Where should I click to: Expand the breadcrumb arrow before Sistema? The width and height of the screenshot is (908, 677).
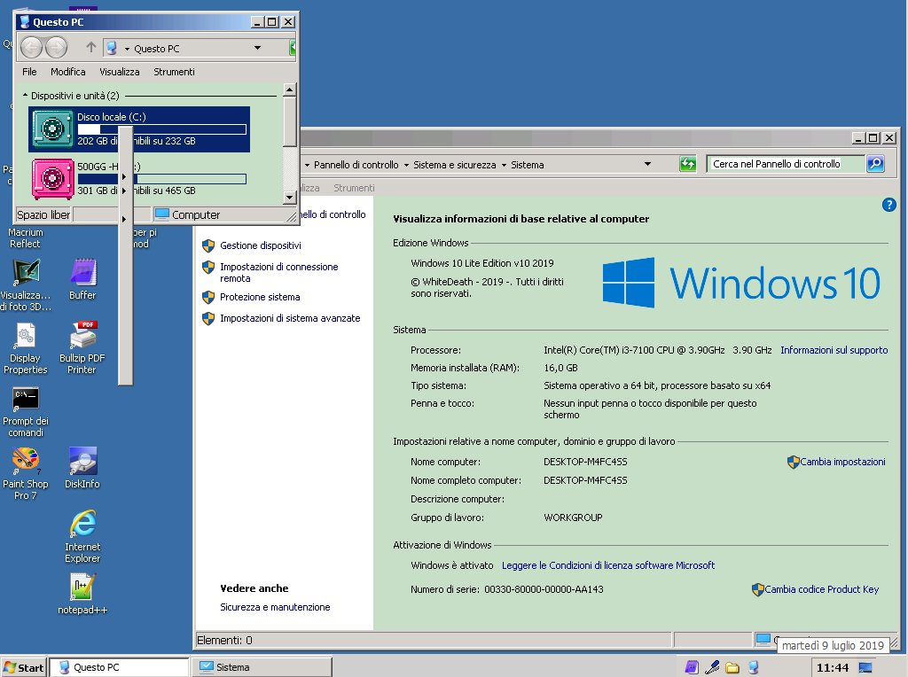tap(504, 165)
